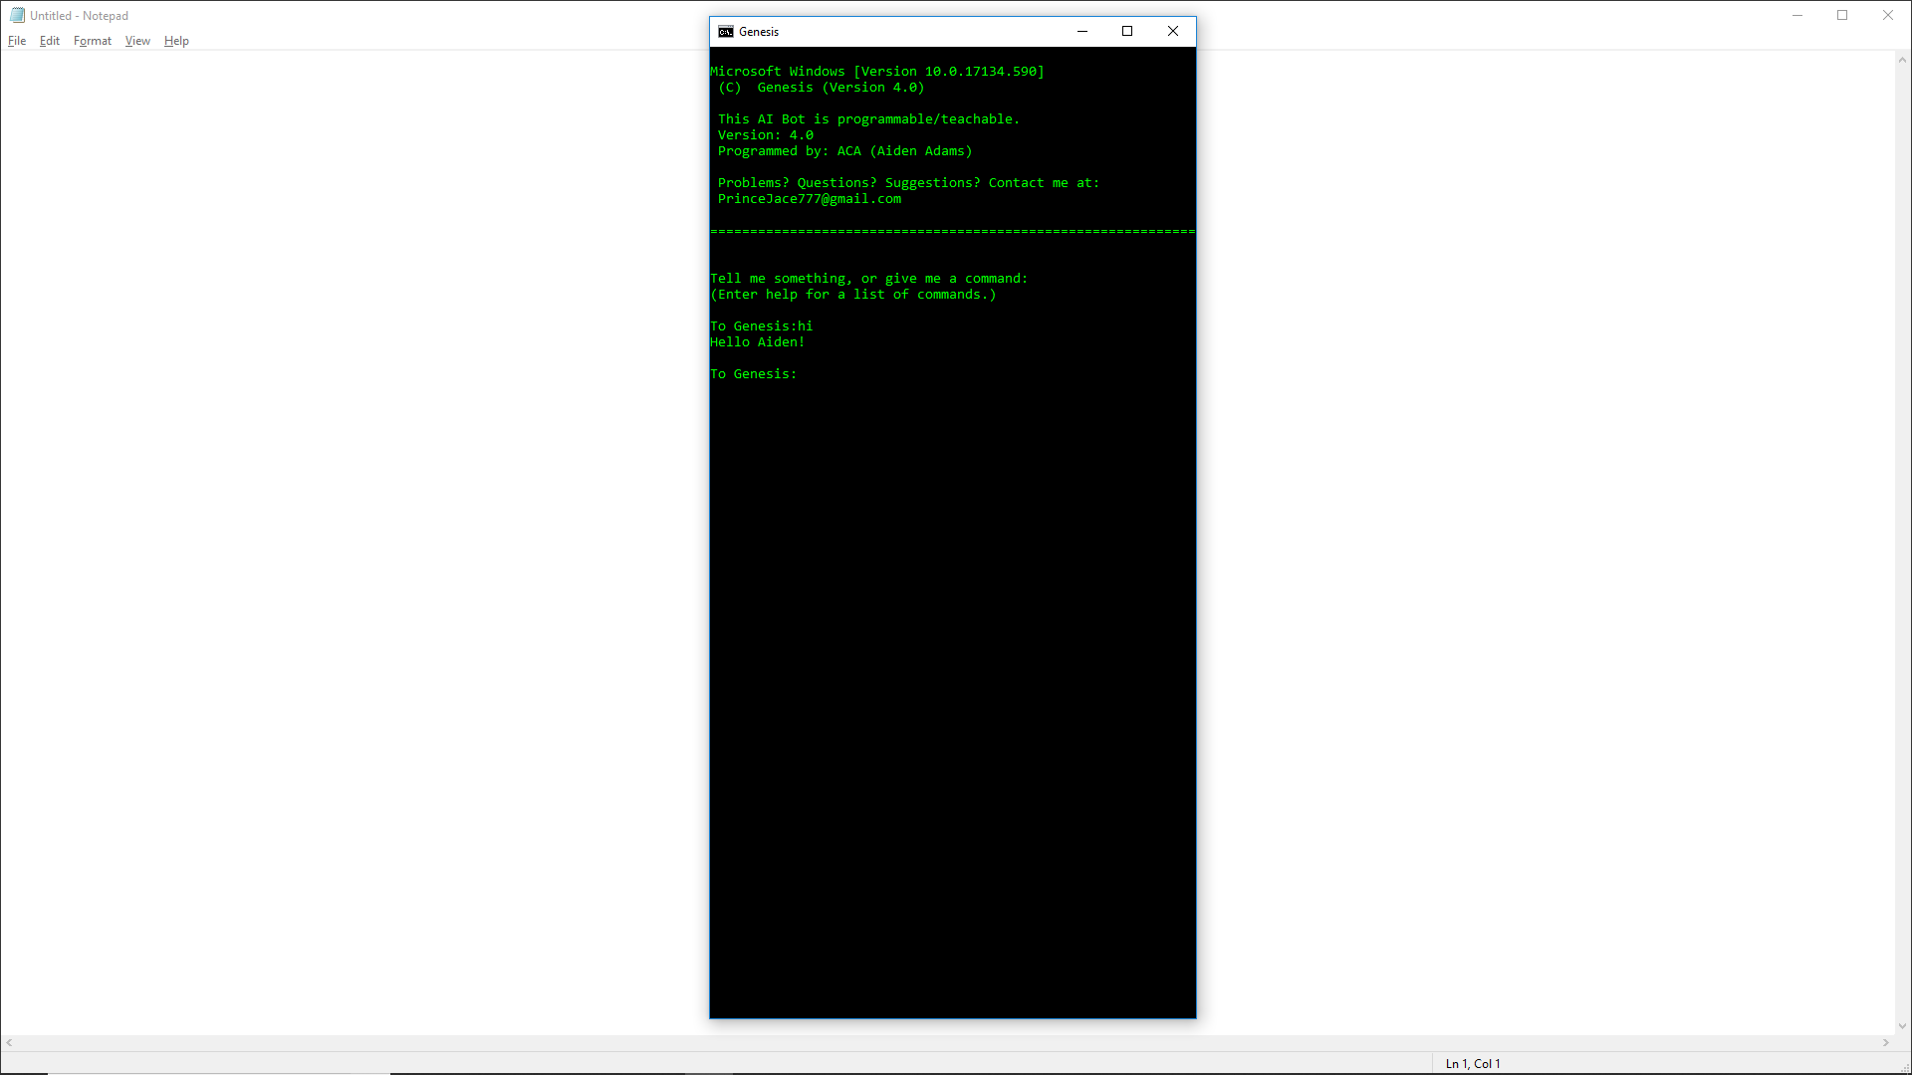This screenshot has width=1912, height=1075.
Task: Click Notepad horizontal scrollbar left arrow
Action: 9,1043
